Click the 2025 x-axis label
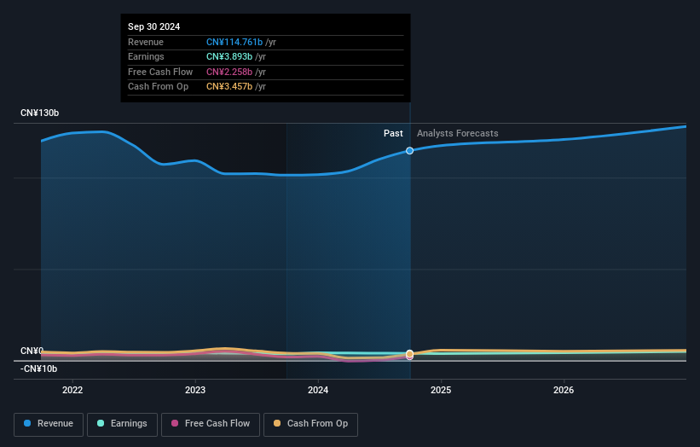 [x=441, y=390]
